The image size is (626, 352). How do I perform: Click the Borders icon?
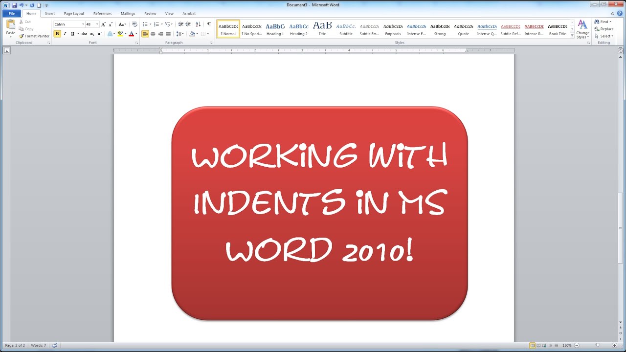[x=203, y=34]
